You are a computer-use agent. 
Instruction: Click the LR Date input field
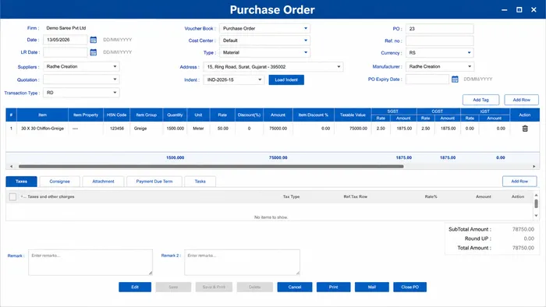tap(65, 52)
